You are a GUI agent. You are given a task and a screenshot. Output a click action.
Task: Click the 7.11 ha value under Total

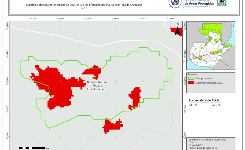(x=216, y=104)
